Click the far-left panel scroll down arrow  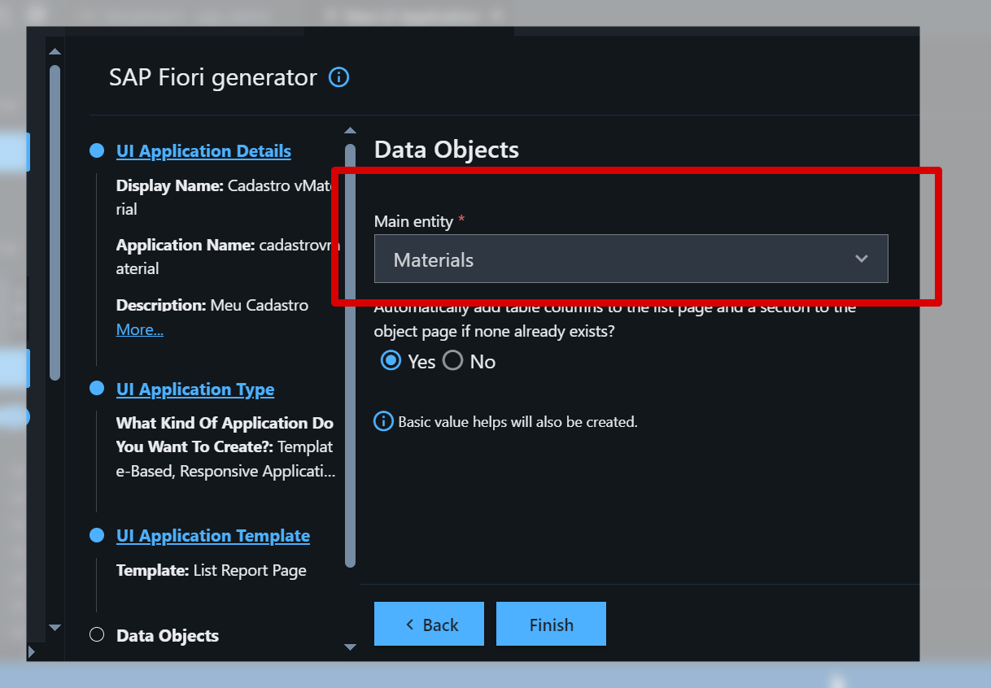tap(55, 627)
